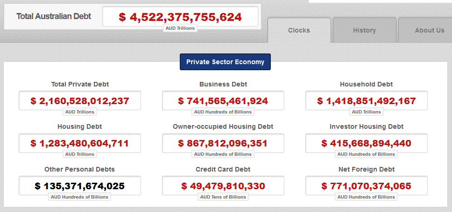Click the Private Sector Economy button
The width and height of the screenshot is (452, 212).
(225, 62)
